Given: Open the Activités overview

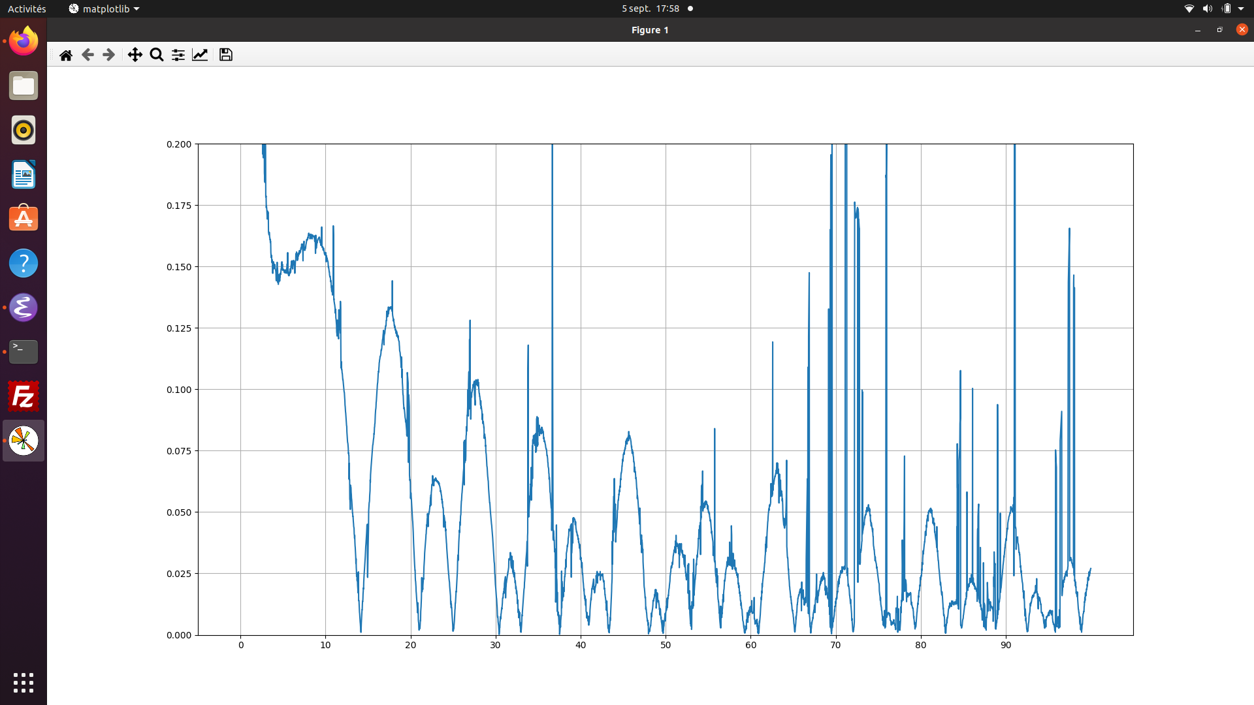Looking at the screenshot, I should (x=27, y=8).
